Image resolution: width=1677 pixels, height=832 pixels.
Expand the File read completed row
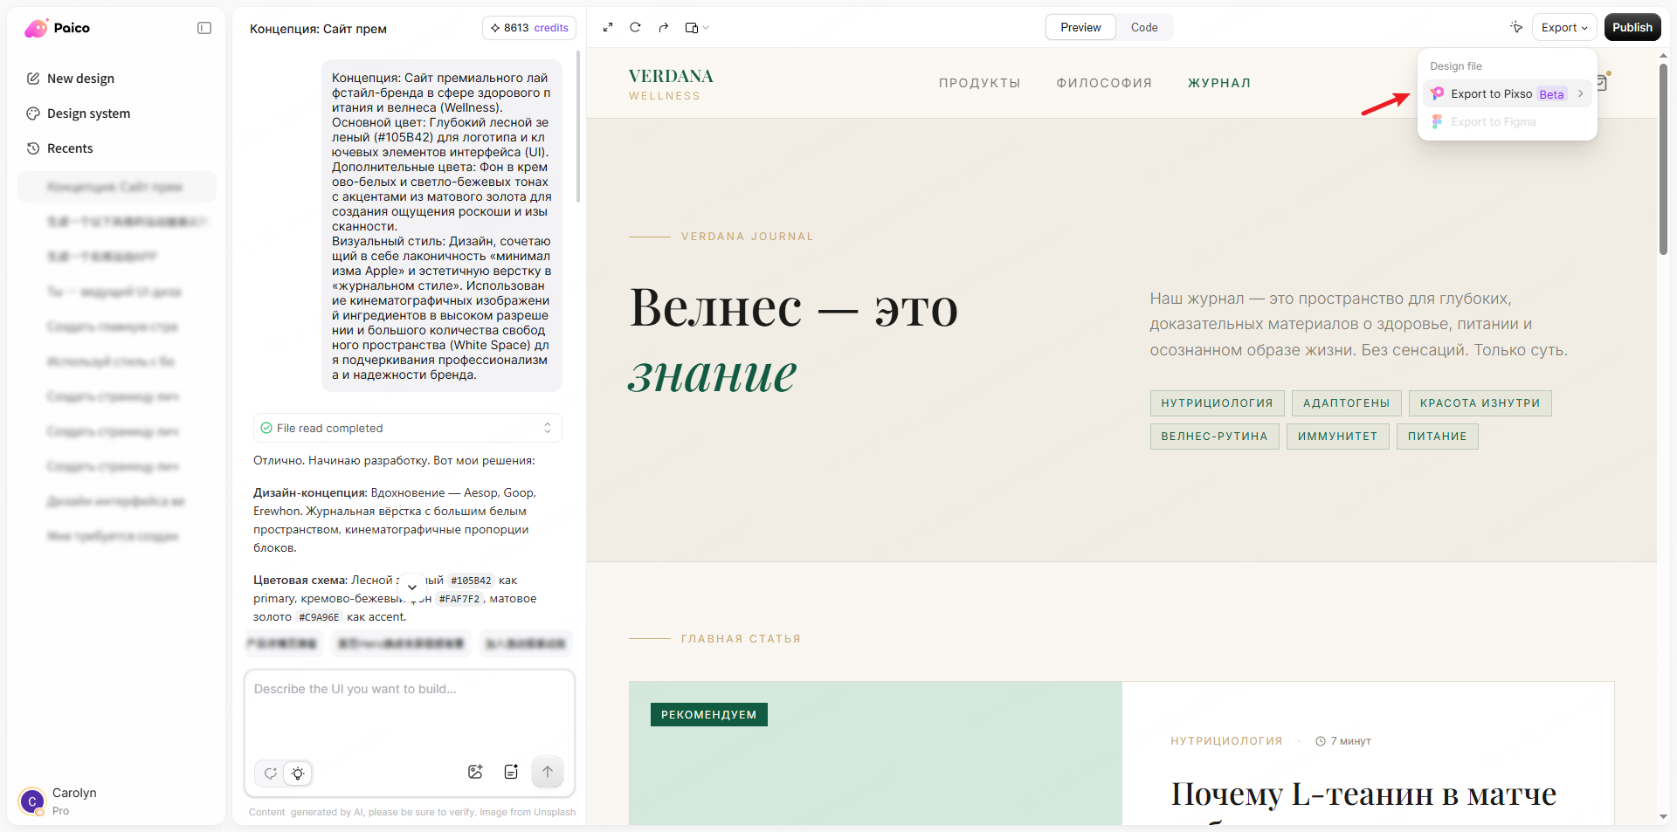(x=408, y=428)
